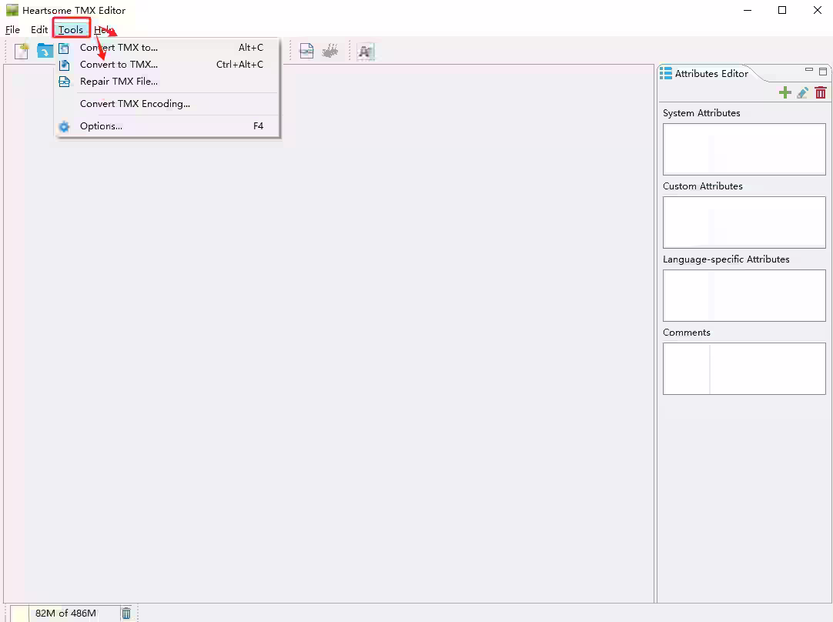Add a new attribute with the green plus icon
The image size is (833, 622).
(x=785, y=92)
